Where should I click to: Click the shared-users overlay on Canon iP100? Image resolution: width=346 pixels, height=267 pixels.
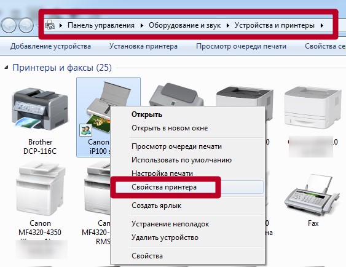85,130
